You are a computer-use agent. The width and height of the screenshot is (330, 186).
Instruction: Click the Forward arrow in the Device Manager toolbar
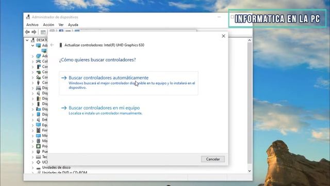[34, 32]
